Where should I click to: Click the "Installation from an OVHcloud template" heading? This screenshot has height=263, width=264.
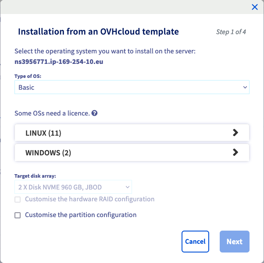tap(98, 32)
